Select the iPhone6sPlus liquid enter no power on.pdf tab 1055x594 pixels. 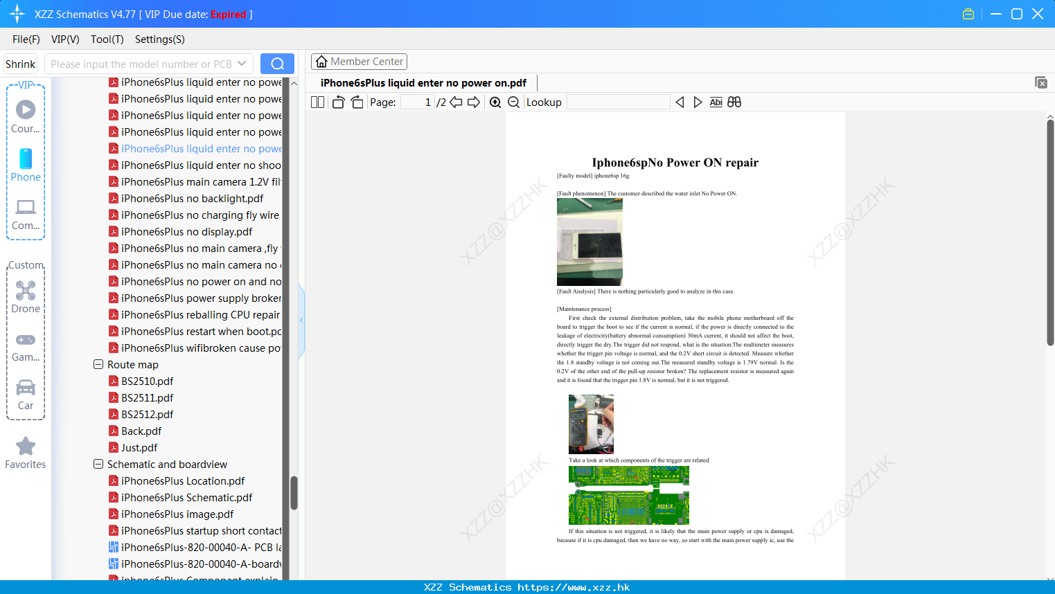pyautogui.click(x=423, y=83)
